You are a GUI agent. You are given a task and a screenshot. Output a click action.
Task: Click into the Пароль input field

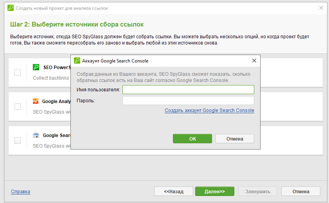point(188,101)
